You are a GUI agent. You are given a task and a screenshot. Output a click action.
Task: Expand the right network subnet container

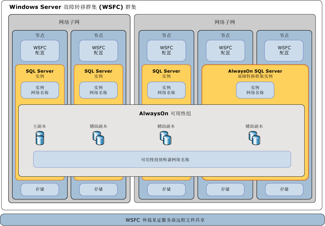[226, 22]
